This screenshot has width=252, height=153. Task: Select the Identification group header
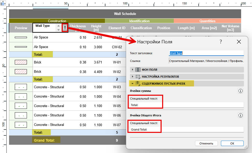point(139,21)
